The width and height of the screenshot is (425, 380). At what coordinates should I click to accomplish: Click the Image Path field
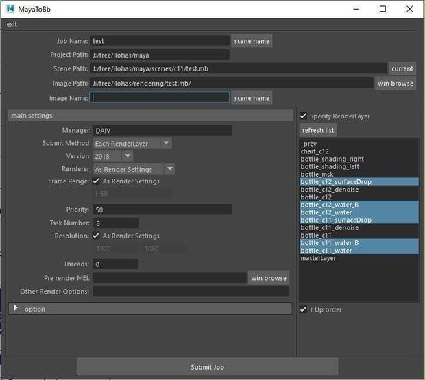tap(231, 83)
